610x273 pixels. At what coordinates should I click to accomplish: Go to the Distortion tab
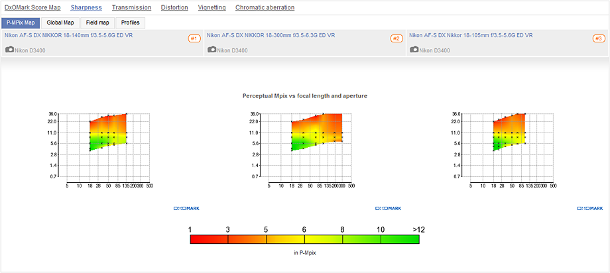point(174,7)
